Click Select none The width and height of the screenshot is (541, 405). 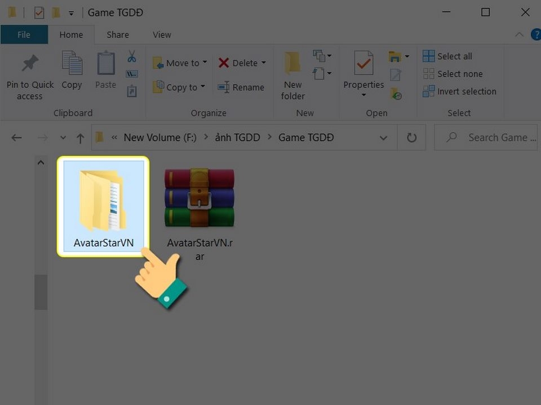click(453, 74)
